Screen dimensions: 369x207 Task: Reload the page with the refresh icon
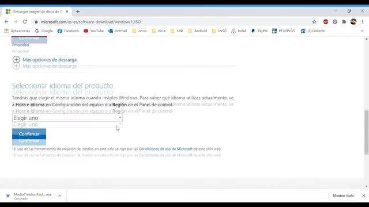coord(25,22)
